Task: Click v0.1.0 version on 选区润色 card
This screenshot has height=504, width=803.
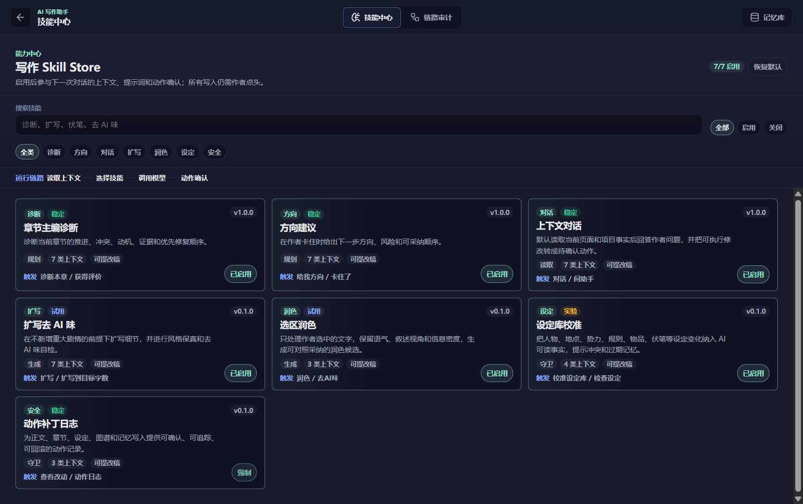Action: click(x=500, y=311)
